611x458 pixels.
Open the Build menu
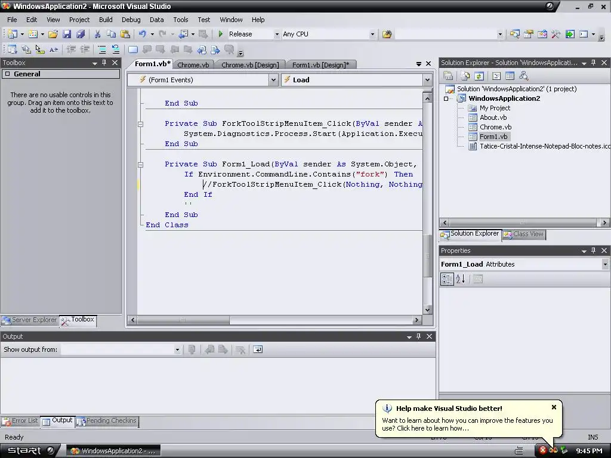(x=106, y=20)
